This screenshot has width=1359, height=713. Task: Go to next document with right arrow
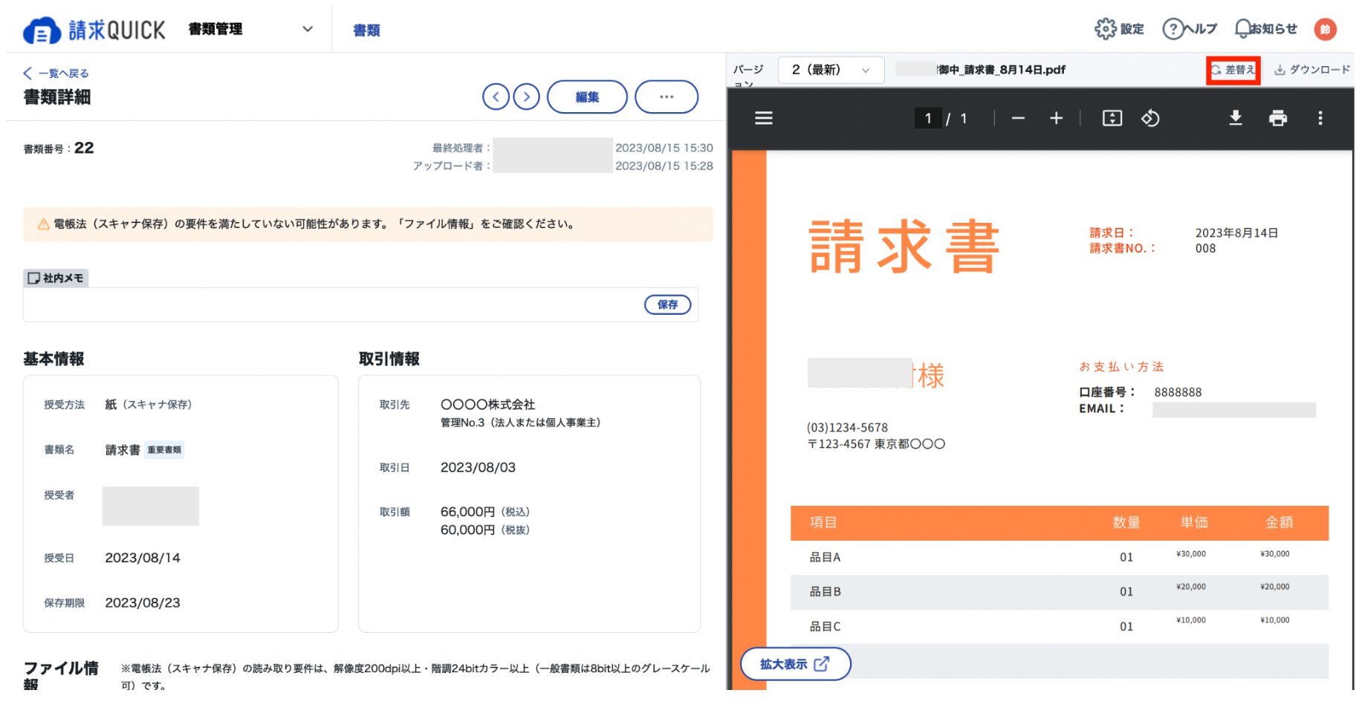526,97
